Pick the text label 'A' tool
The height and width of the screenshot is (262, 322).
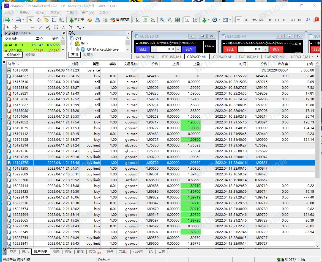pyautogui.click(x=63, y=27)
